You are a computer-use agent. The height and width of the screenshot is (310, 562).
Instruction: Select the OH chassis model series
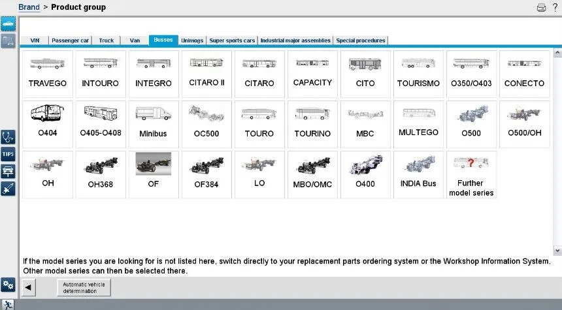[47, 175]
